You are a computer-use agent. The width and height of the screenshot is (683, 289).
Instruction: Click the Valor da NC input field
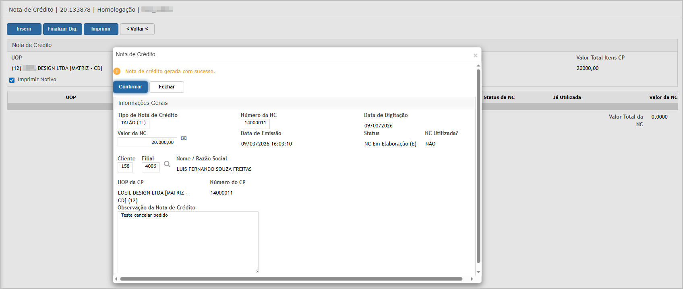click(x=147, y=142)
